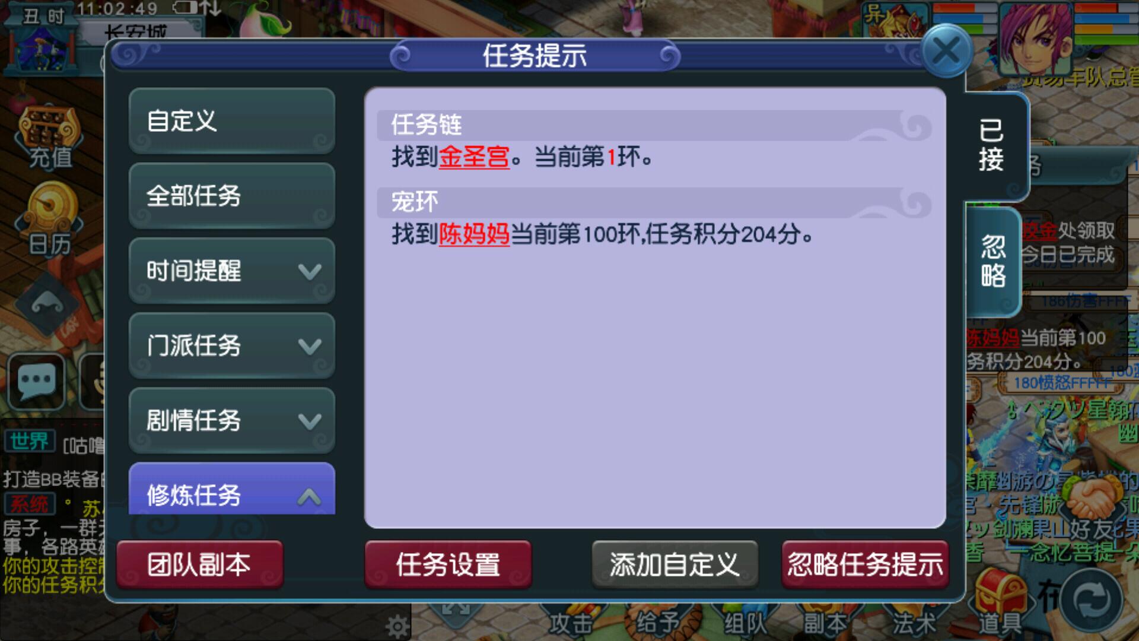Select the 自定义 menu item

tap(232, 122)
